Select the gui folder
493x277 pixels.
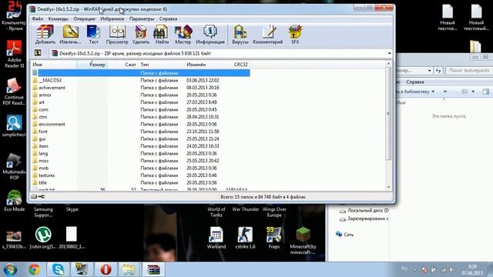pos(140,138)
